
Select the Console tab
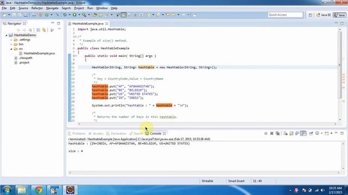156,134
